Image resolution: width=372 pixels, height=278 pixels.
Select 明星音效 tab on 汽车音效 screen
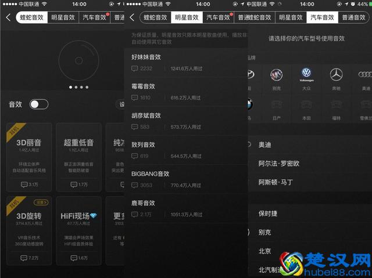(x=291, y=17)
